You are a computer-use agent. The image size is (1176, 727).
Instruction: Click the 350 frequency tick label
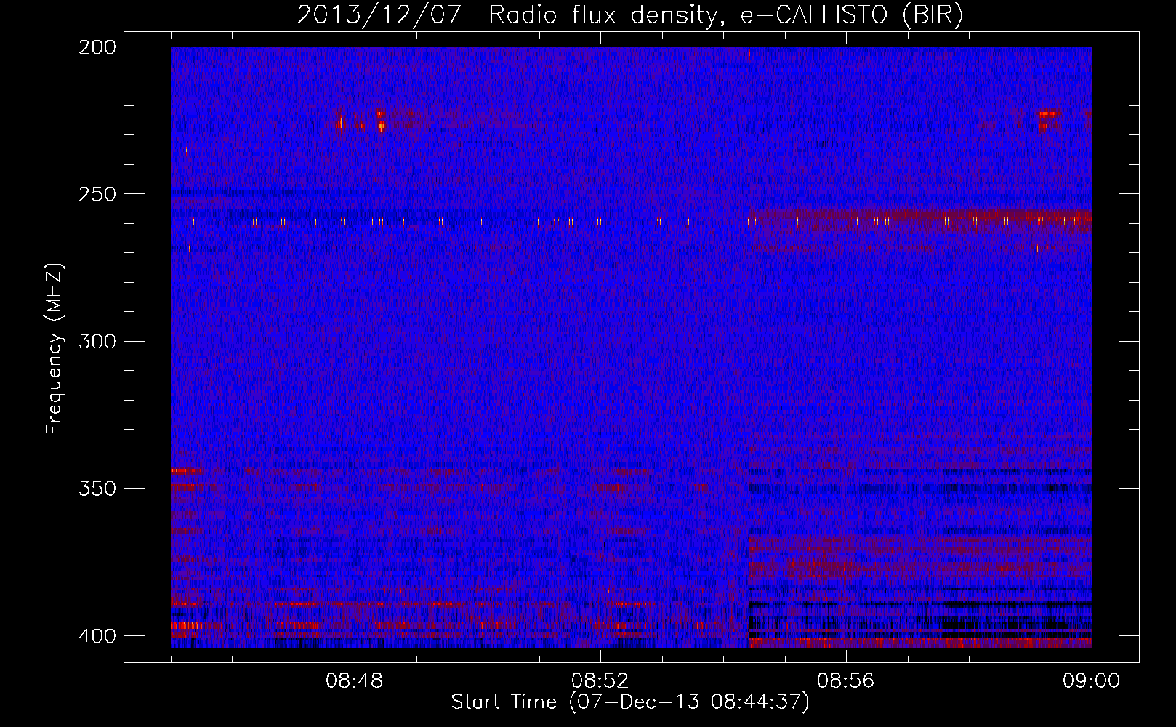(x=97, y=489)
